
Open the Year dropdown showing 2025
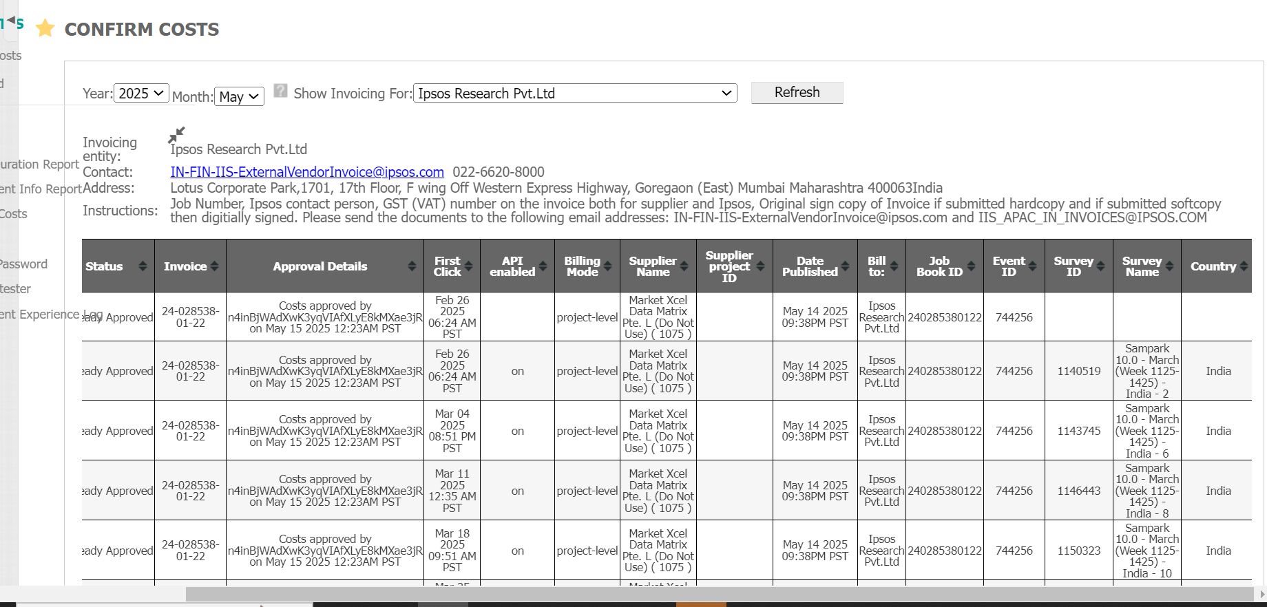tap(141, 93)
